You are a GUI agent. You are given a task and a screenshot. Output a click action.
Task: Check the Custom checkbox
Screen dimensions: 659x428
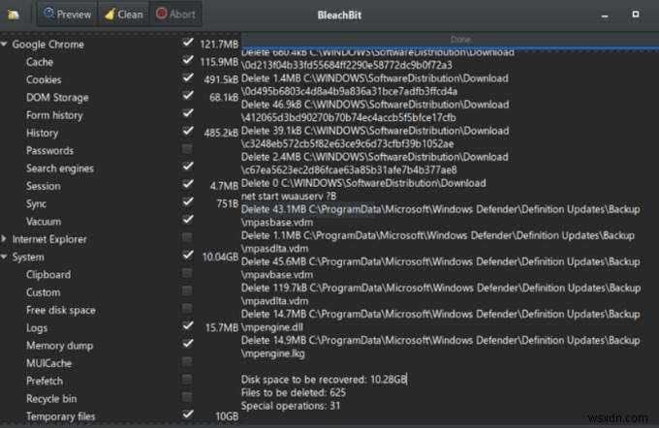pos(187,290)
